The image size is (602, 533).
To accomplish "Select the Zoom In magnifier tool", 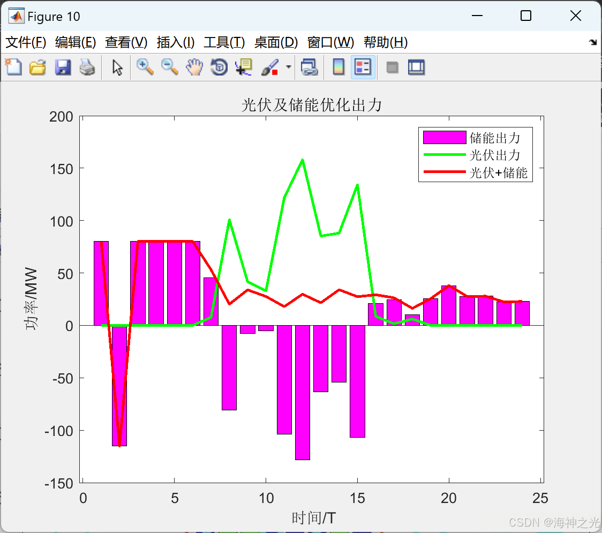I will pos(145,67).
